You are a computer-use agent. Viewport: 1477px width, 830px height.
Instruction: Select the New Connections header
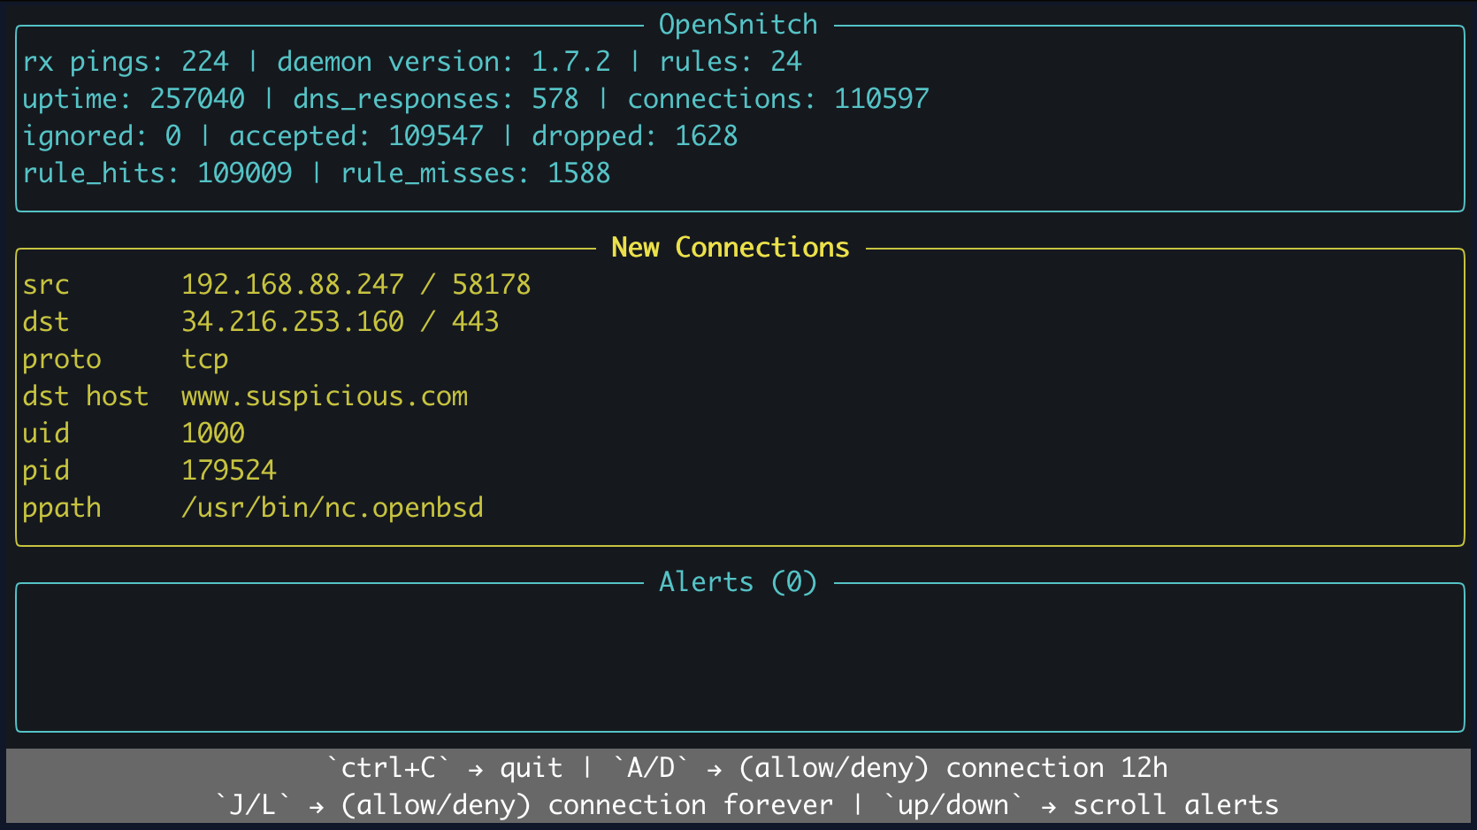click(731, 248)
